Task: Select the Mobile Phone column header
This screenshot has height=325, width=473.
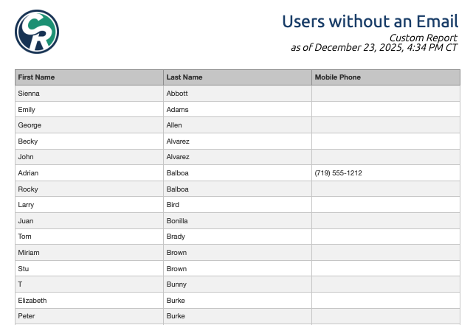Action: coord(337,77)
